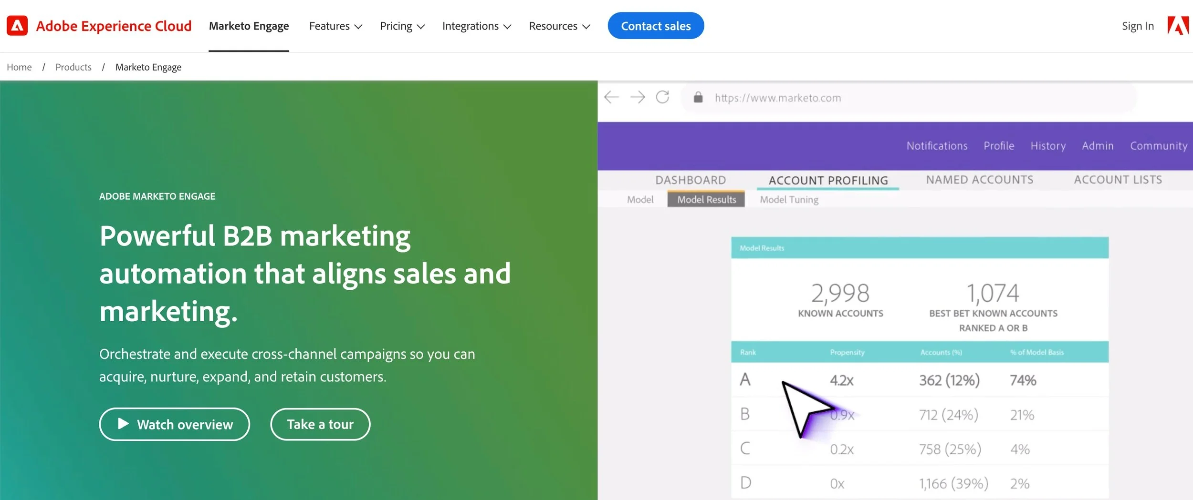
Task: Click Marketo Engage in the breadcrumb
Action: pos(148,67)
